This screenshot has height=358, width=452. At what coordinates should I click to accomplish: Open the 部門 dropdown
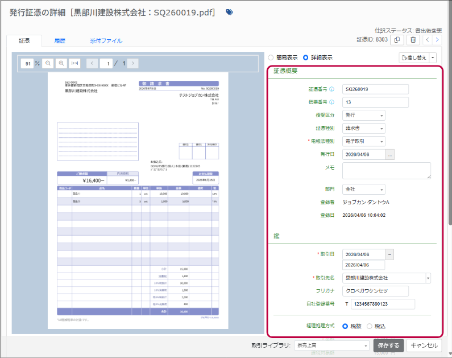coord(364,189)
